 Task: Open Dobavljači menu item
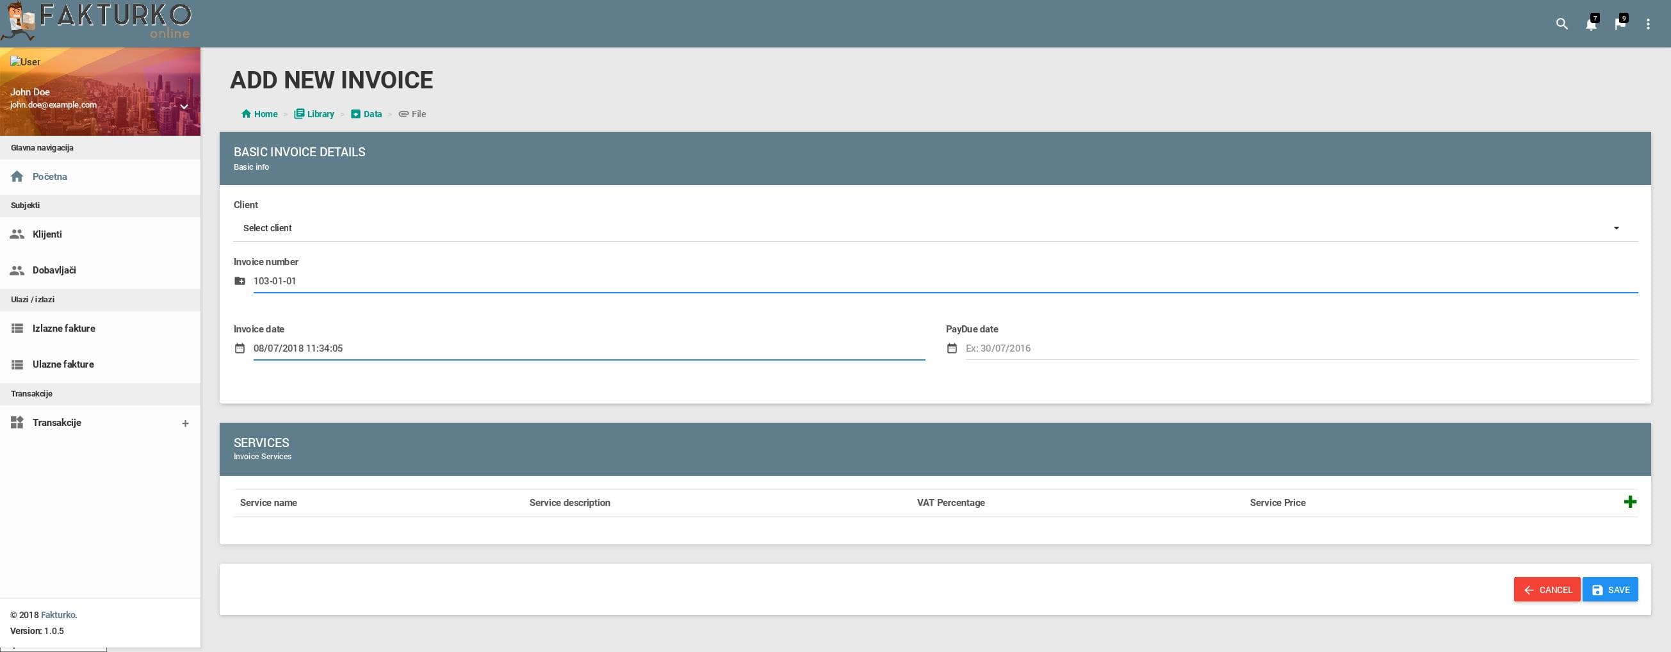(x=100, y=270)
